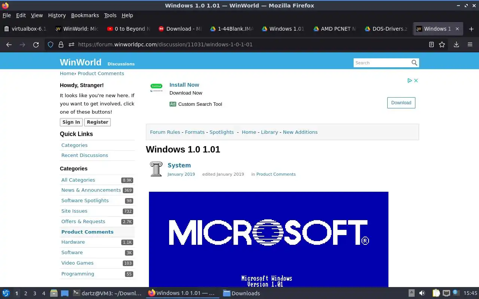
Task: Open the History menu
Action: (57, 15)
